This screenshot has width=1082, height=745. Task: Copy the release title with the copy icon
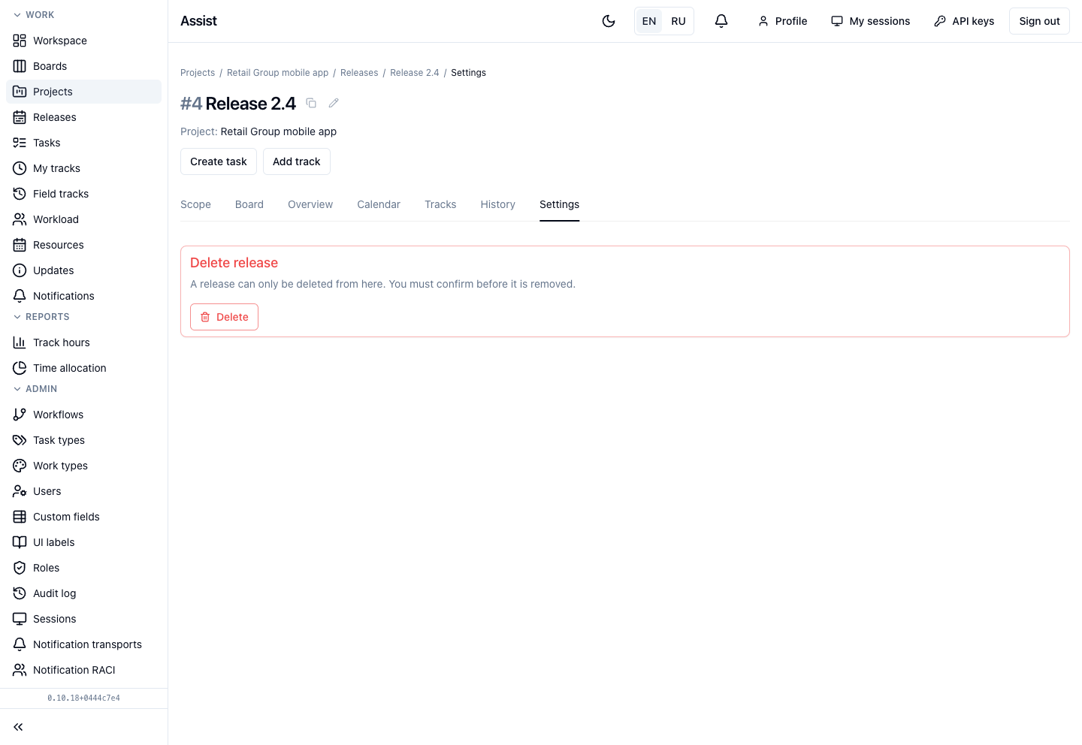point(311,103)
